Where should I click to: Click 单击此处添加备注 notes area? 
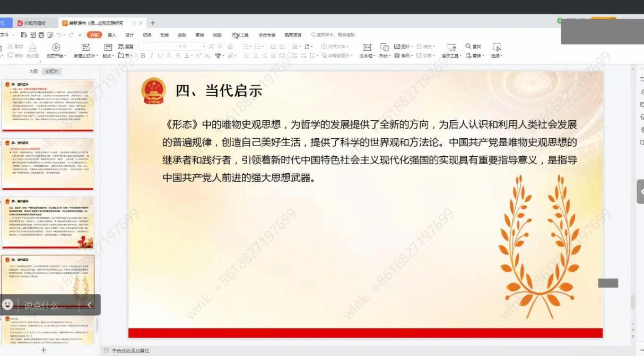pyautogui.click(x=130, y=351)
